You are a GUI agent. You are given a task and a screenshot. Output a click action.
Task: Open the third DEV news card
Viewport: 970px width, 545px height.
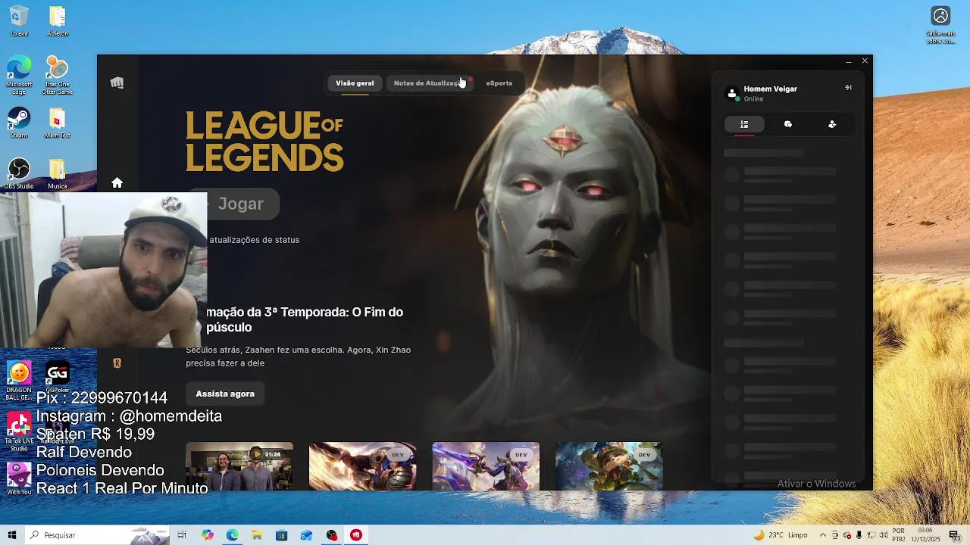pos(486,466)
